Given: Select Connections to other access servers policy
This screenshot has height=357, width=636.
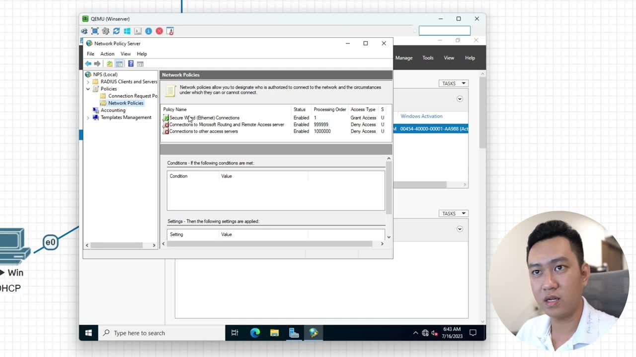Looking at the screenshot, I should tap(203, 131).
